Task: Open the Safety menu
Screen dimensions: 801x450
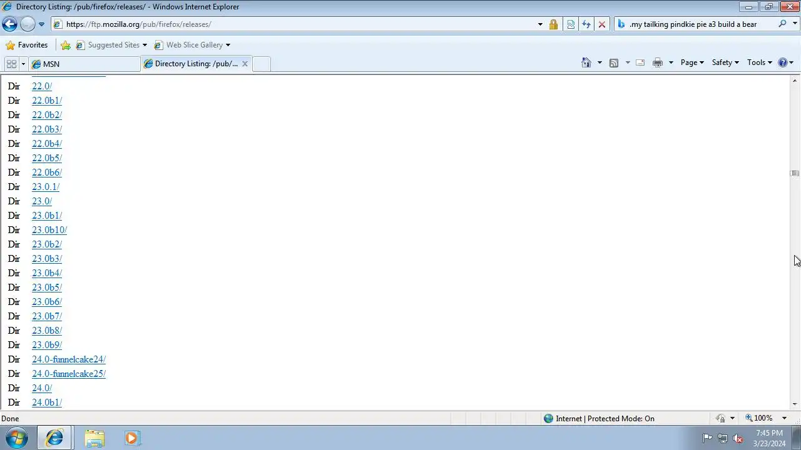Action: (725, 62)
